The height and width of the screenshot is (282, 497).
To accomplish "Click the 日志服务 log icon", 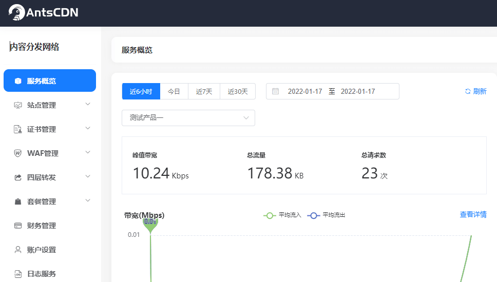I will 18,274.
